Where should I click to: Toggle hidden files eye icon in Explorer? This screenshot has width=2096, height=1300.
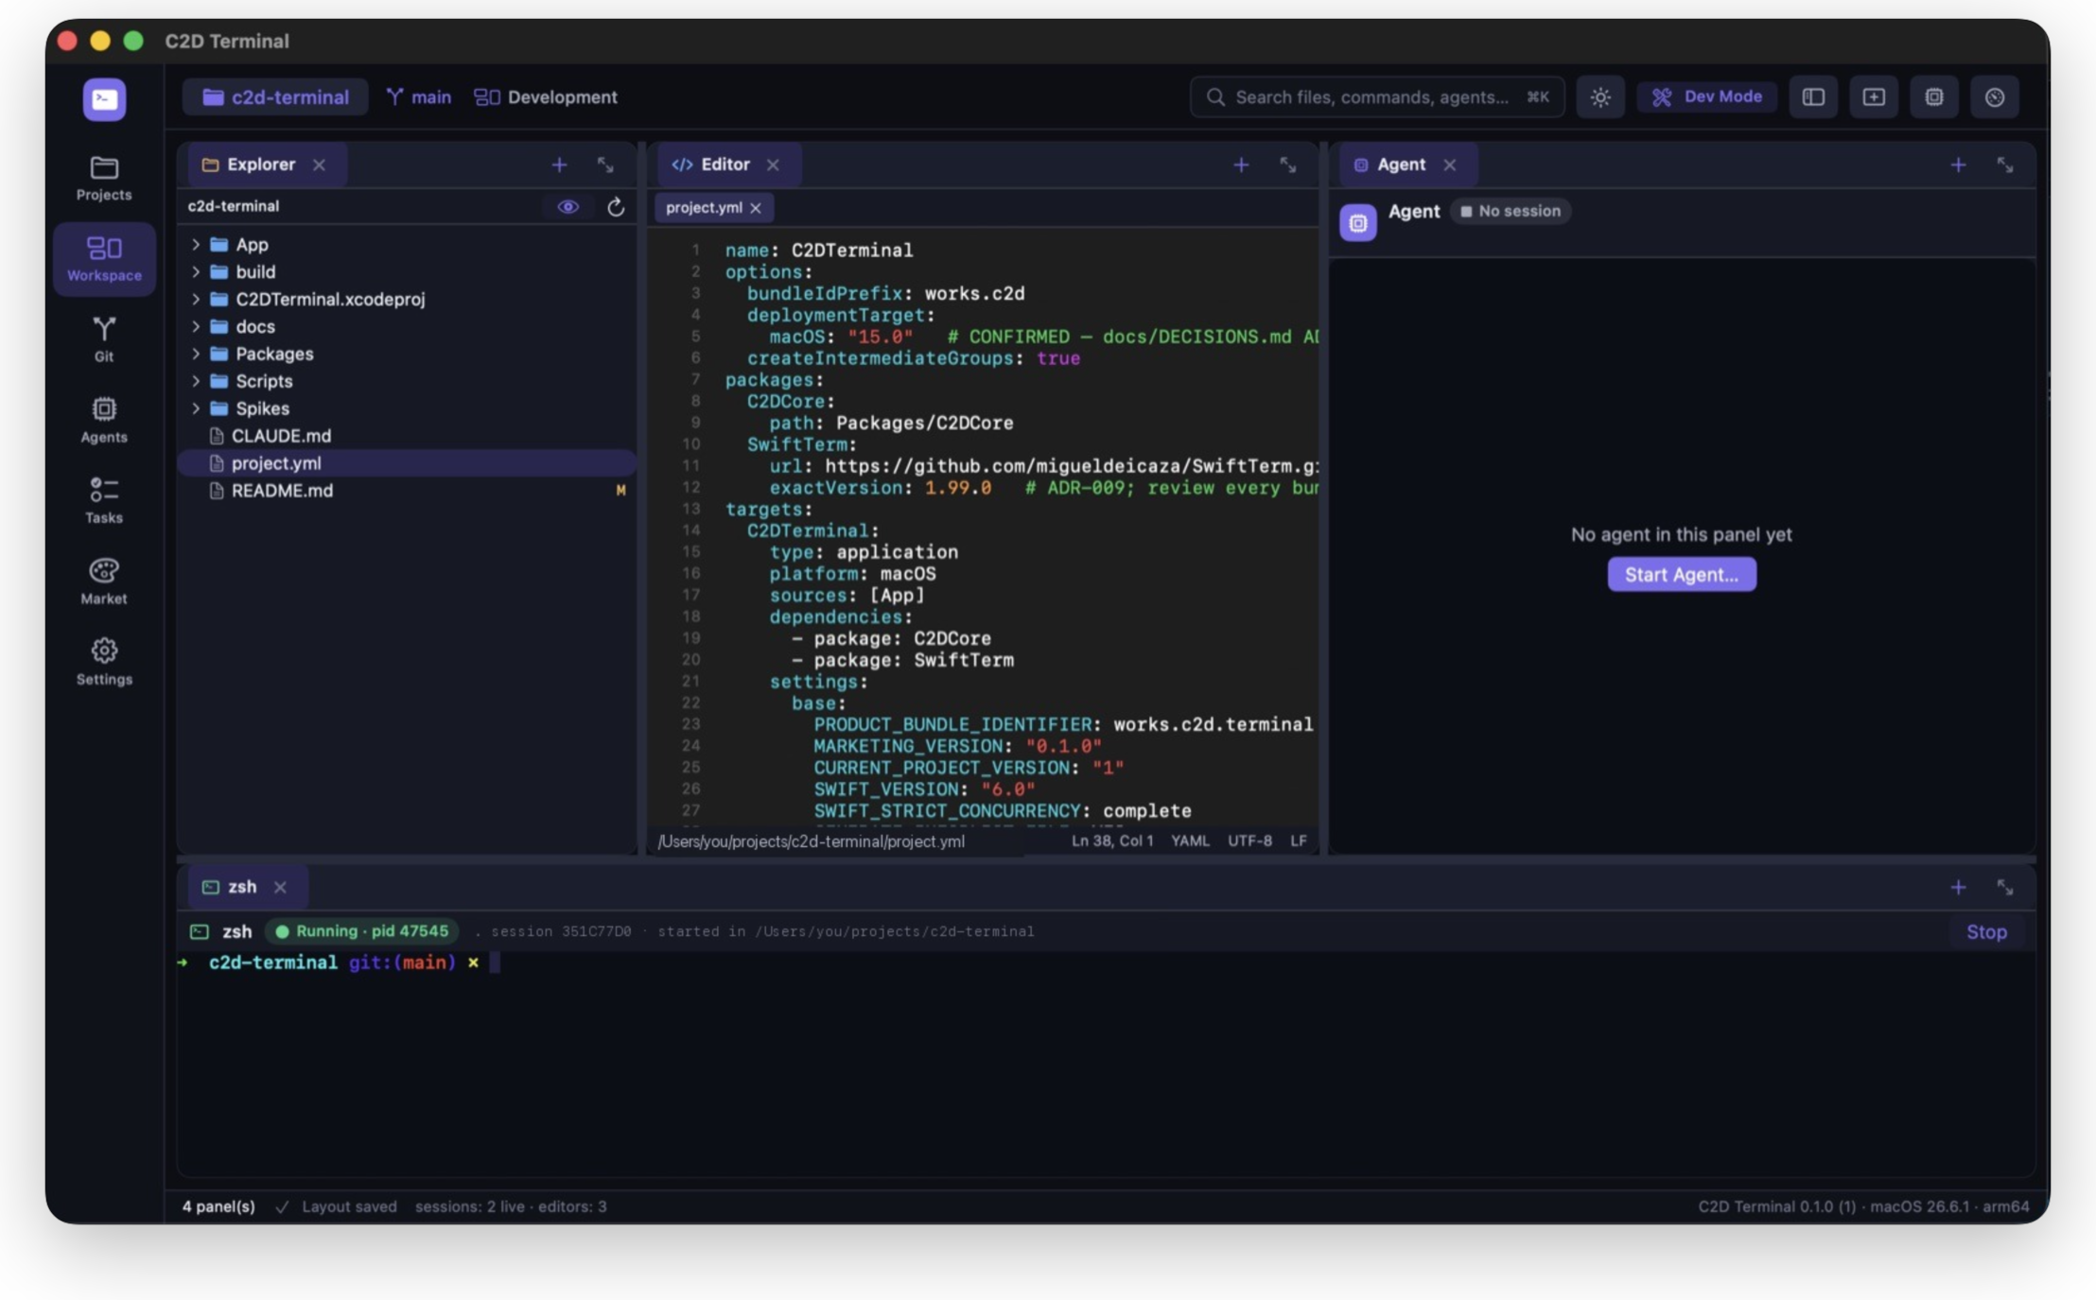[x=568, y=206]
